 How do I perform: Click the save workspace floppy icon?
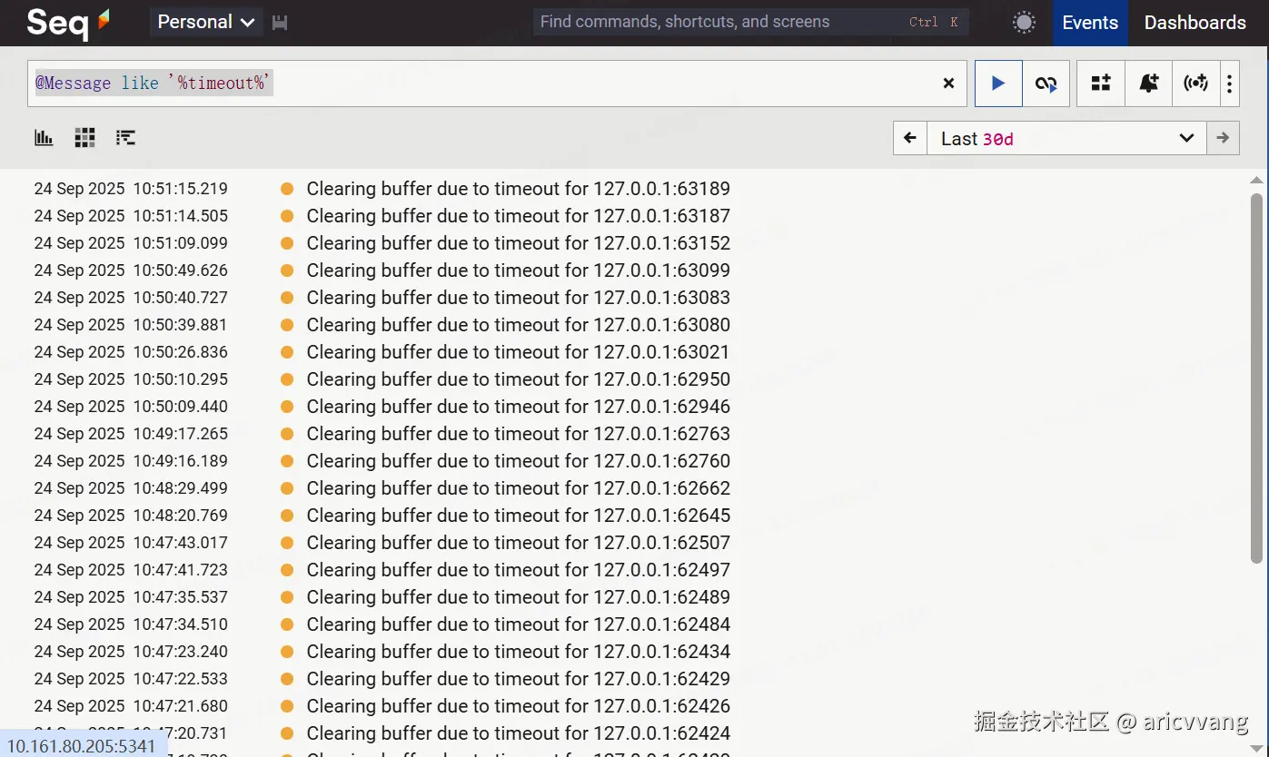(280, 23)
